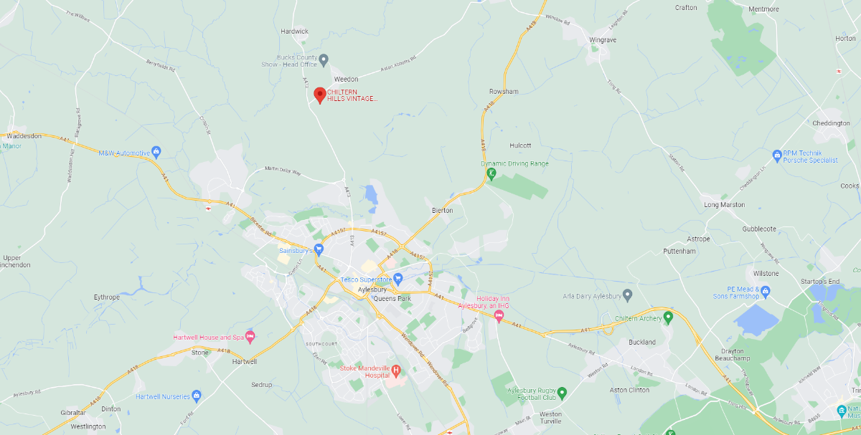The height and width of the screenshot is (435, 861).
Task: Select the Bucks County Show marker icon
Action: pyautogui.click(x=324, y=59)
